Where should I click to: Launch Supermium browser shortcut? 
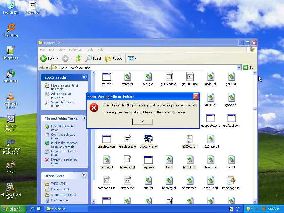tap(11, 76)
